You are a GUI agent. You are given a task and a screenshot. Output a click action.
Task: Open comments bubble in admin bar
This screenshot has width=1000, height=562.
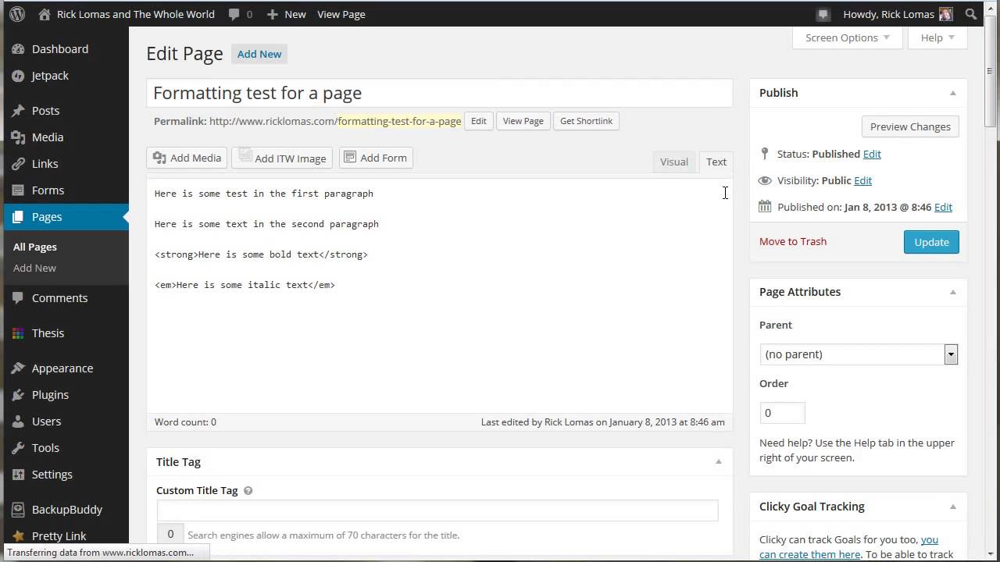point(240,14)
